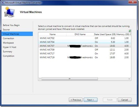Image resolution: width=139 pixels, height=107 pixels.
Task: Click the 6.62 used space value
Action: (113, 38)
